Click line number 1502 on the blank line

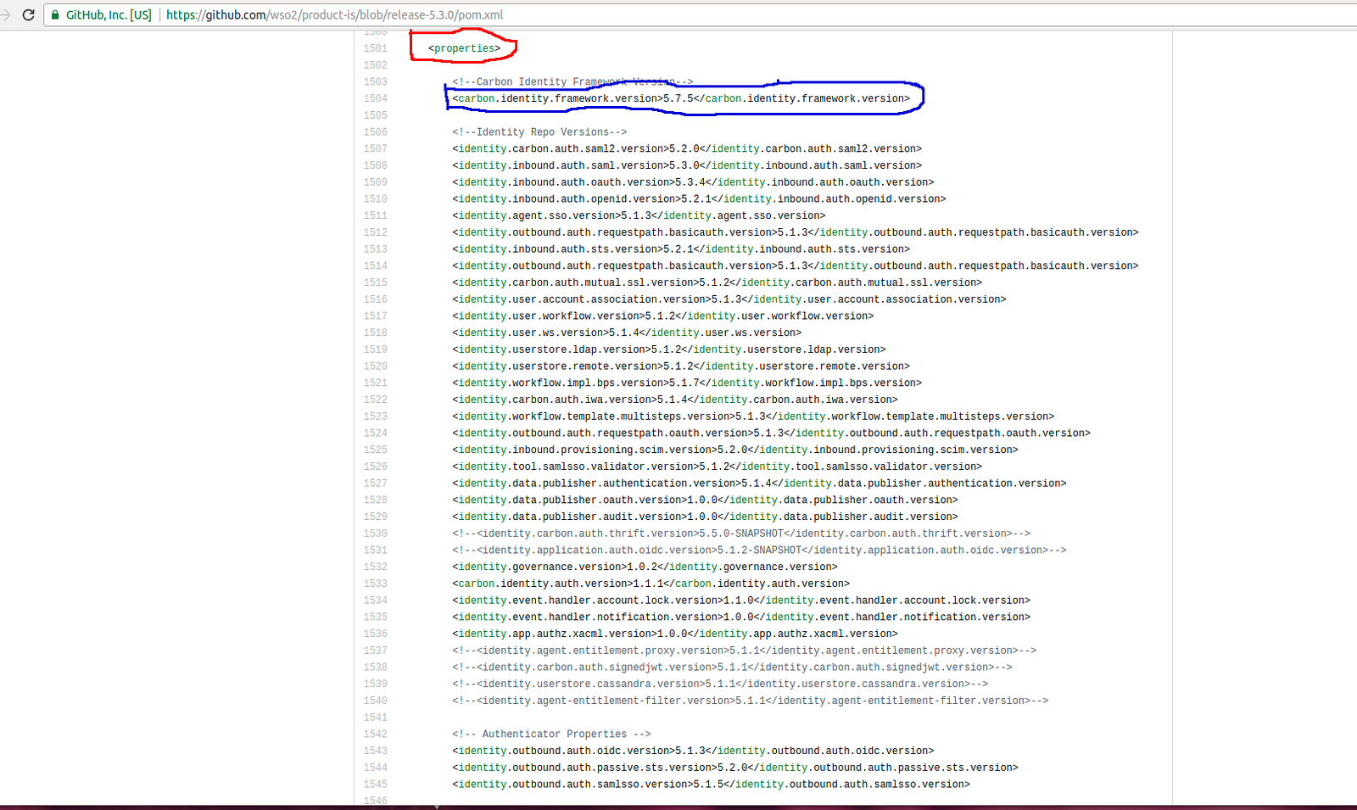376,66
